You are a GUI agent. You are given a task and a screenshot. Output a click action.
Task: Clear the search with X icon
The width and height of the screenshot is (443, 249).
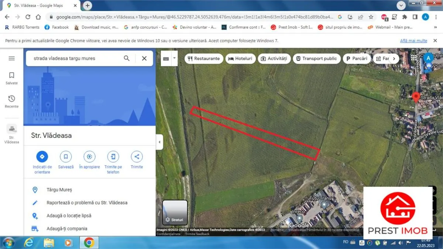tap(144, 58)
